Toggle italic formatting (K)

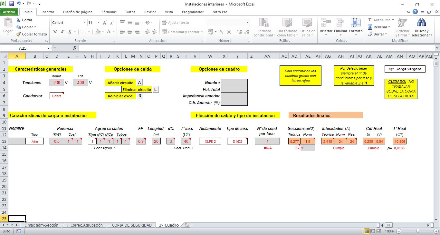[x=62, y=32]
